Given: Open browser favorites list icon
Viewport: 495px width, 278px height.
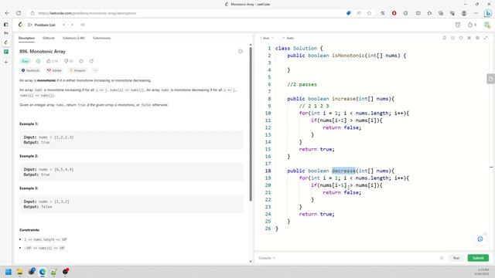Looking at the screenshot, I should (x=429, y=13).
